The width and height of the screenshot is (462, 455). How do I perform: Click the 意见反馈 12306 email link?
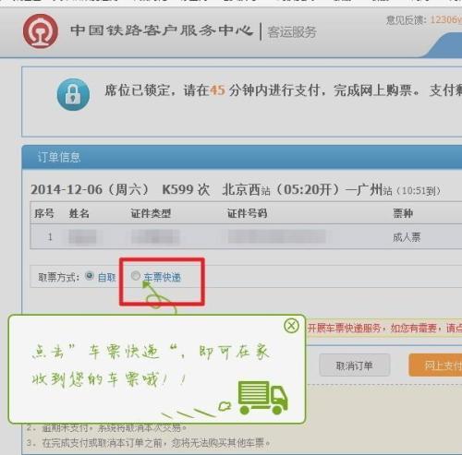445,19
